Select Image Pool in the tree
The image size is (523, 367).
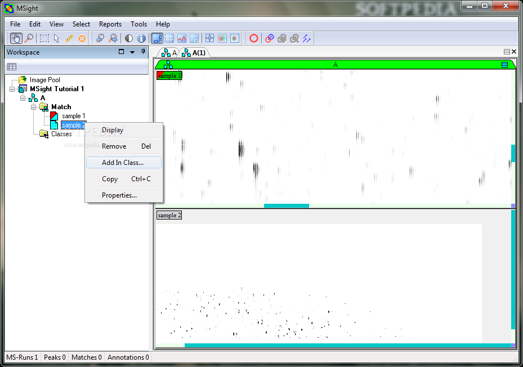pos(44,80)
